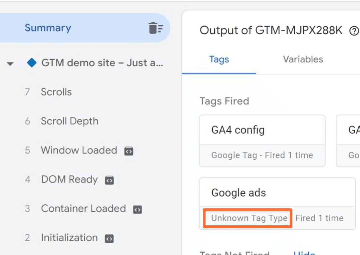Select the Window Loaded event

click(79, 150)
